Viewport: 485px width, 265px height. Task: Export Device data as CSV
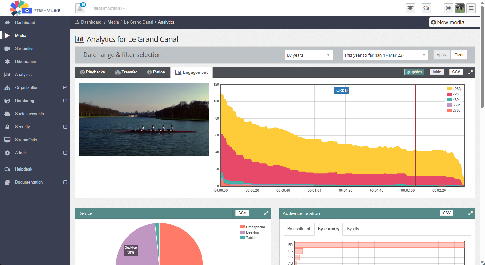[x=242, y=213]
